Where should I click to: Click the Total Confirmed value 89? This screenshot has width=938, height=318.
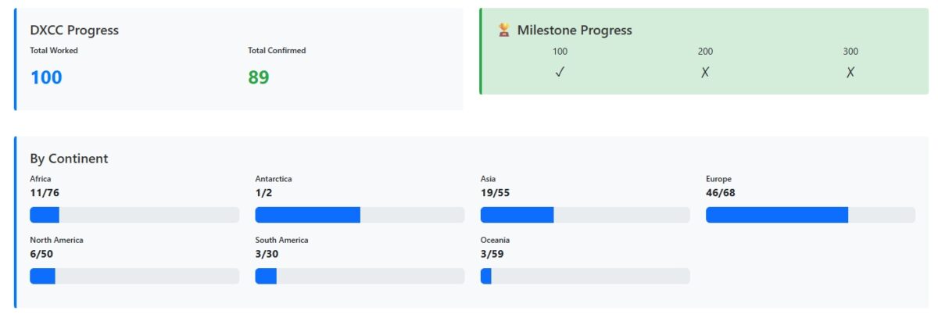coord(259,77)
